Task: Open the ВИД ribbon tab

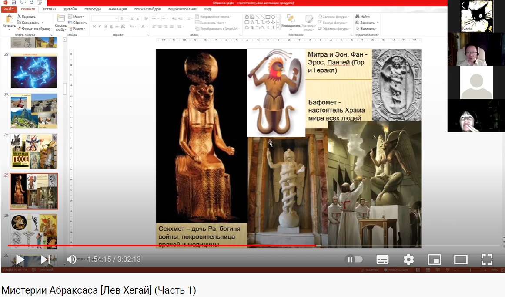Action: (208, 9)
